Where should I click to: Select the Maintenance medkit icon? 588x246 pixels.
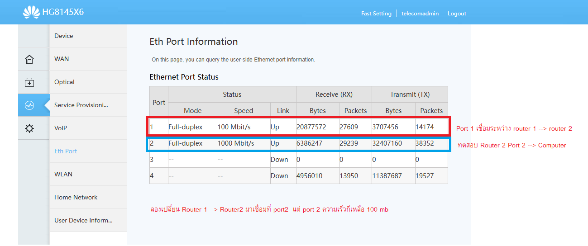29,82
